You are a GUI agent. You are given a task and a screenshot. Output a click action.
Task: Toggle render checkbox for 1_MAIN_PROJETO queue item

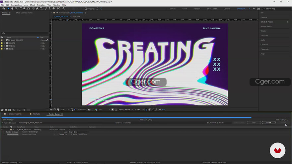6,129
